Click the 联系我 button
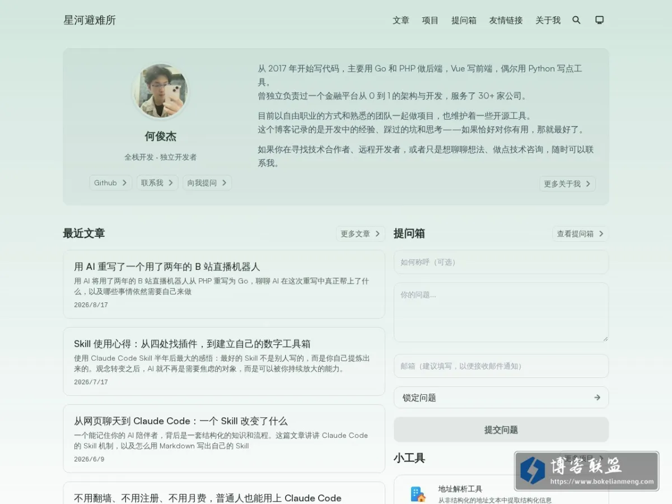 click(x=157, y=183)
